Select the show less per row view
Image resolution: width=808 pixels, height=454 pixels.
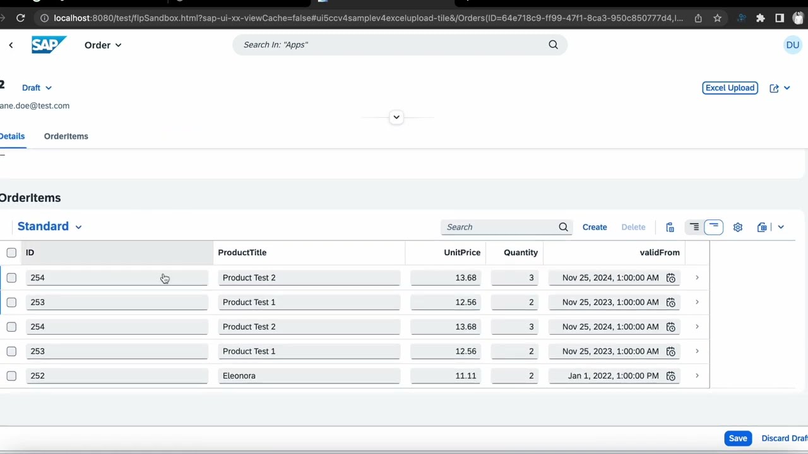[x=713, y=227]
